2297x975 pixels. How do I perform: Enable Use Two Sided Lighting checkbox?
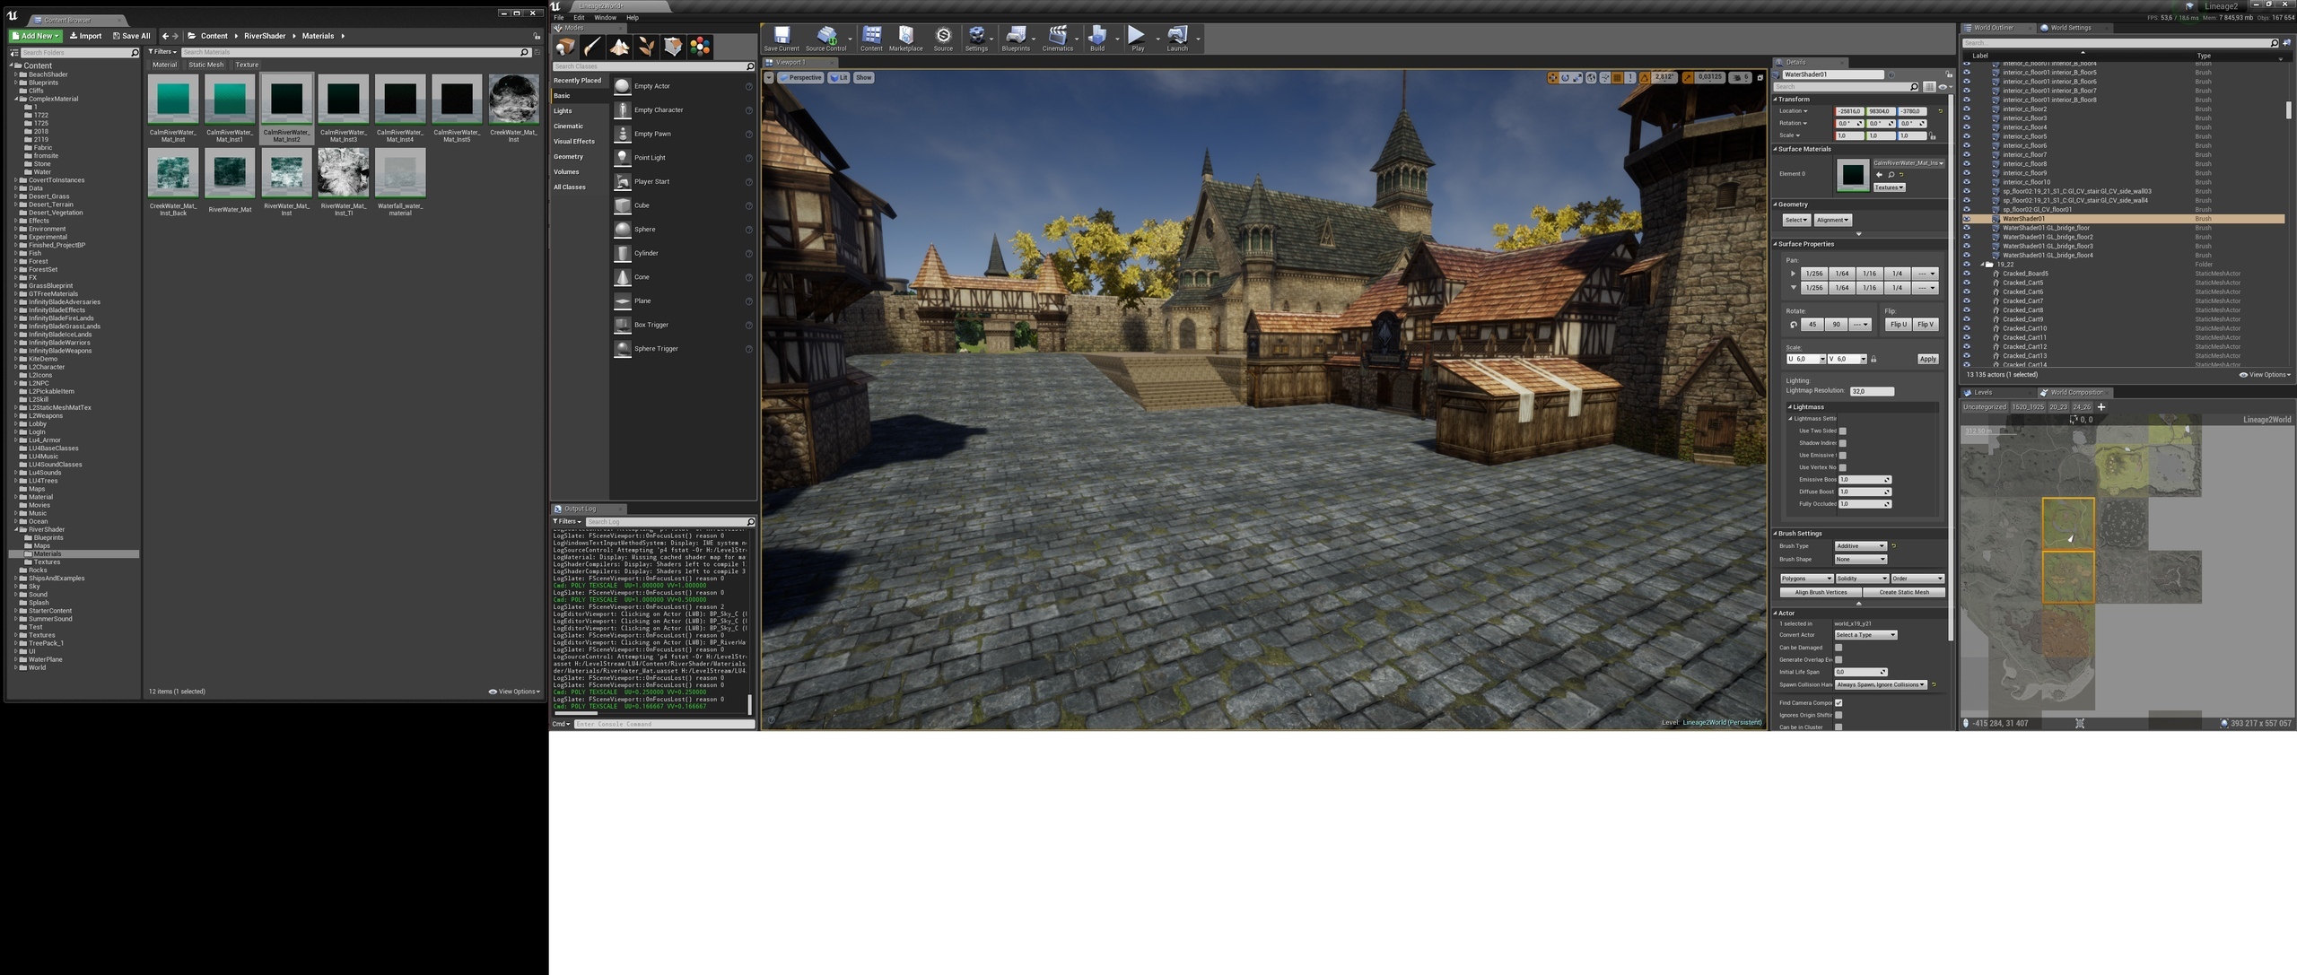click(1842, 431)
